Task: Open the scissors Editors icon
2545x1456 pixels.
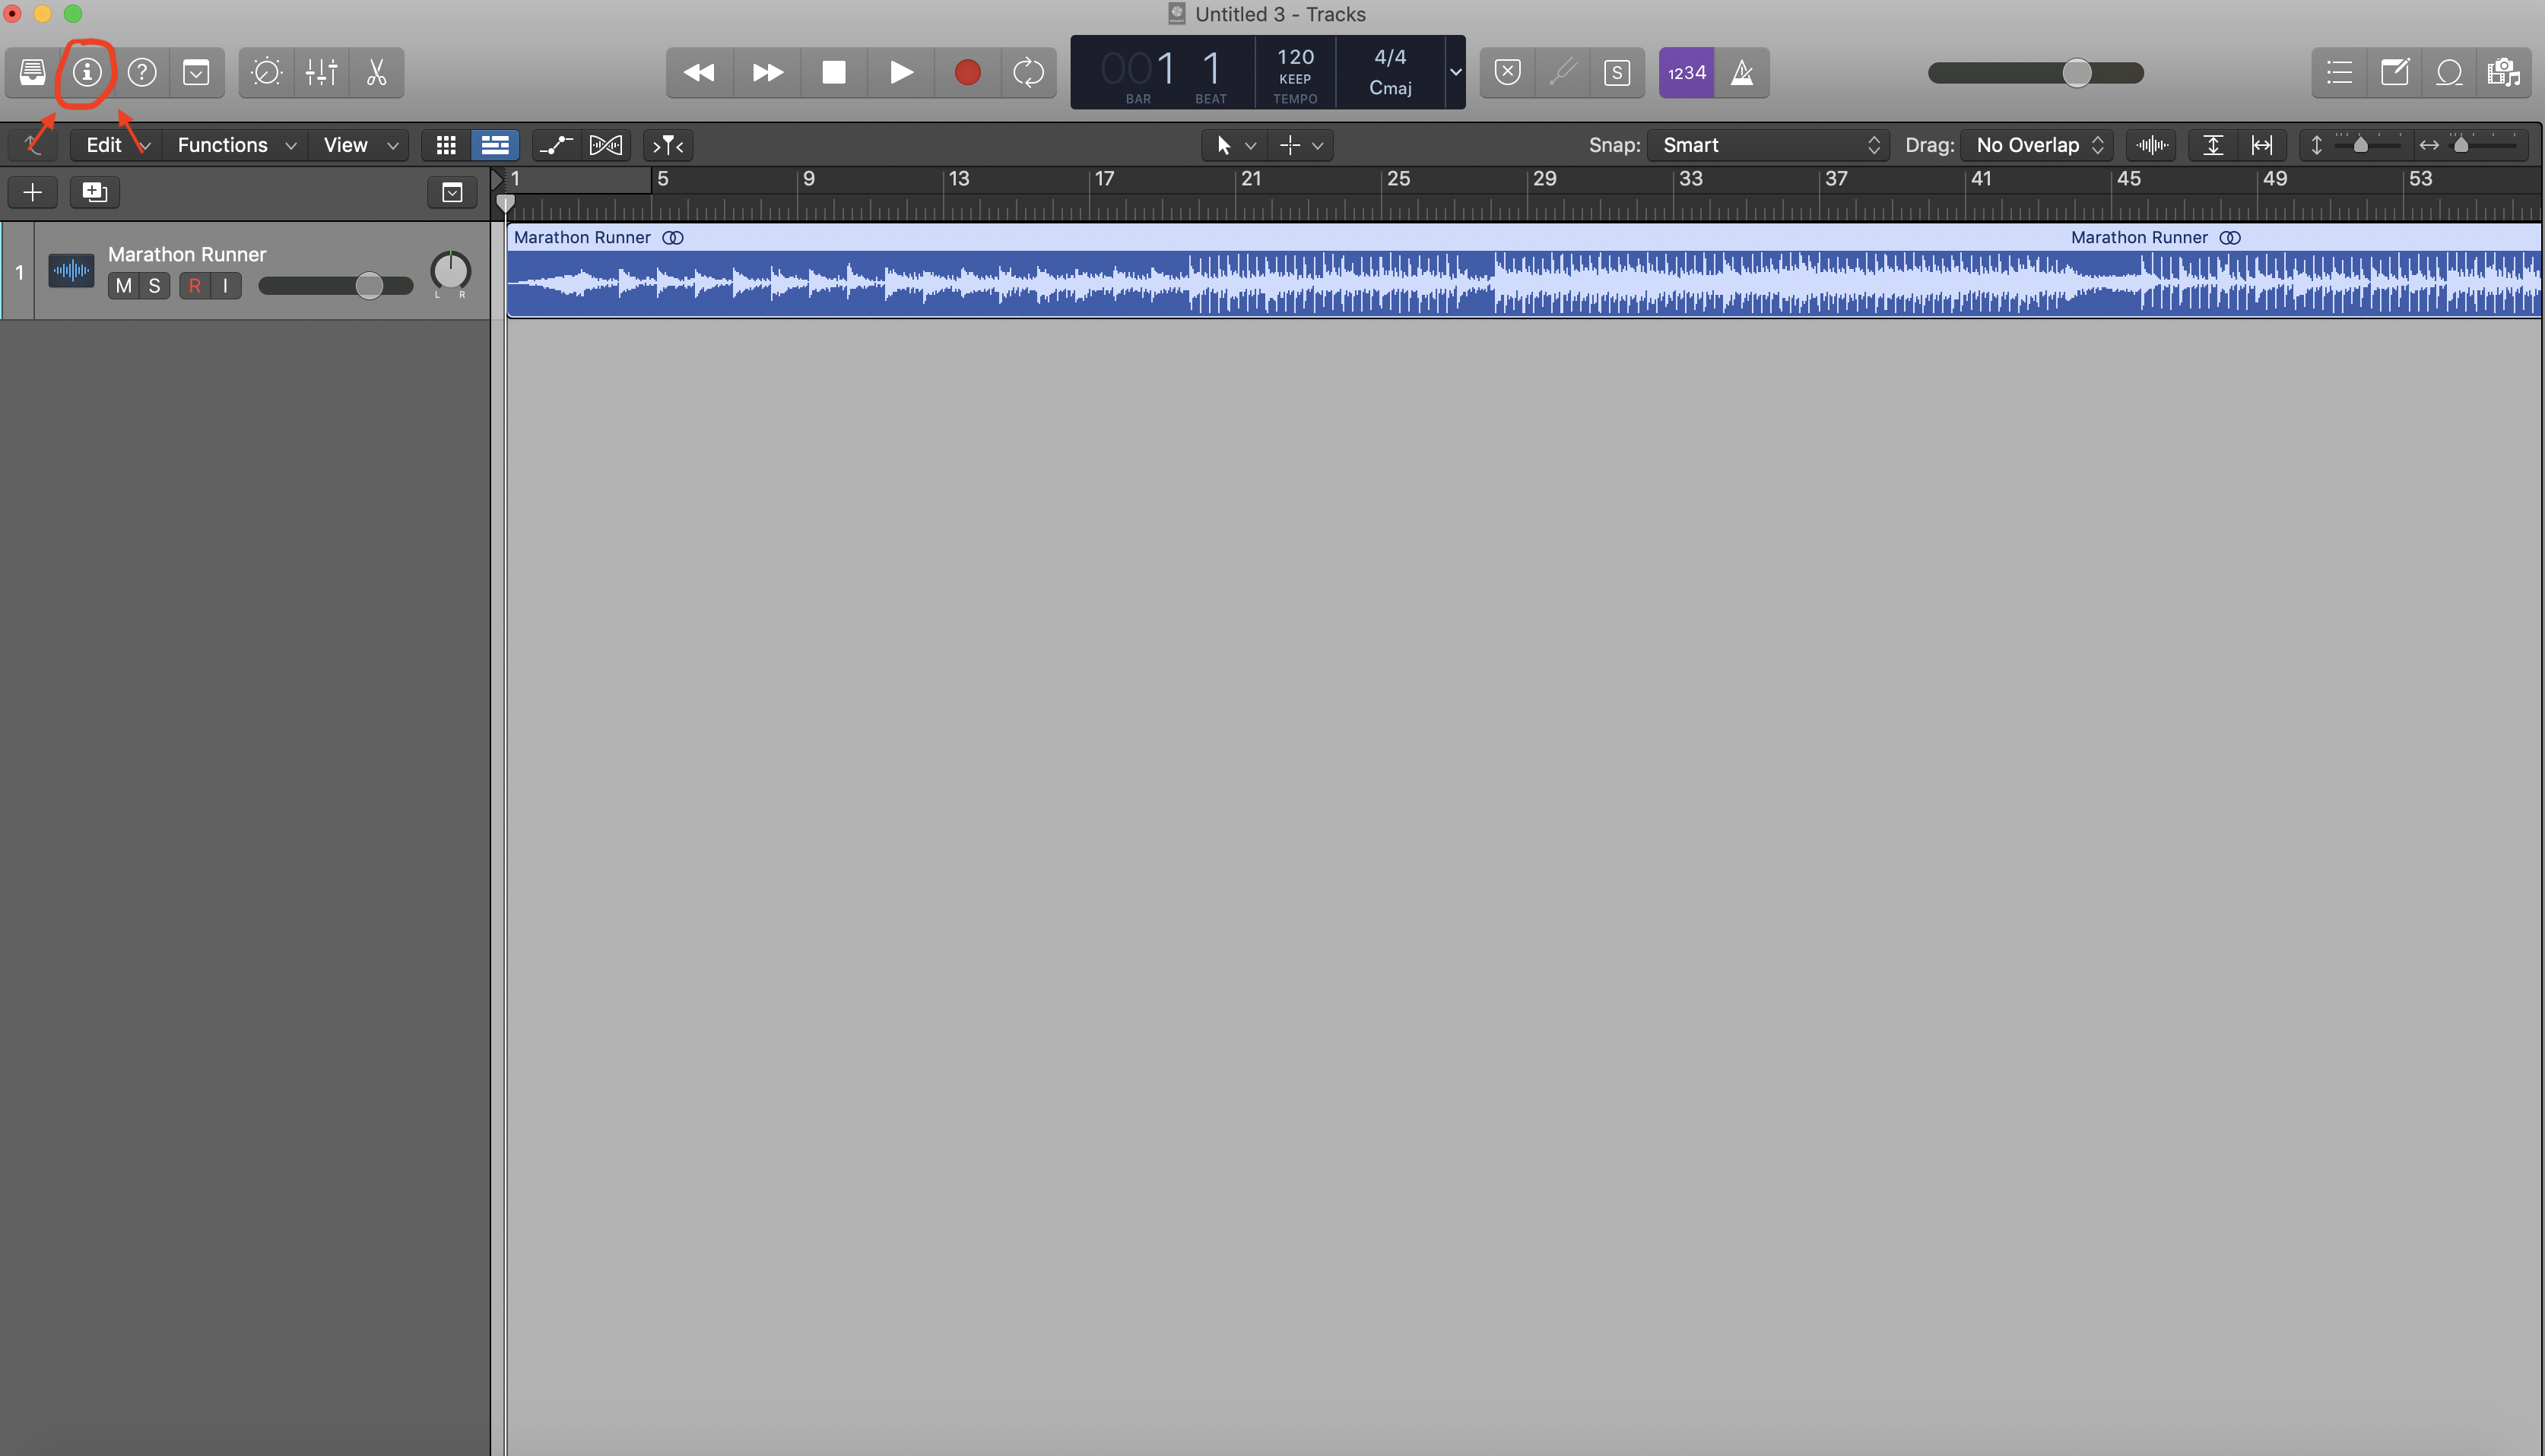Action: tap(376, 72)
